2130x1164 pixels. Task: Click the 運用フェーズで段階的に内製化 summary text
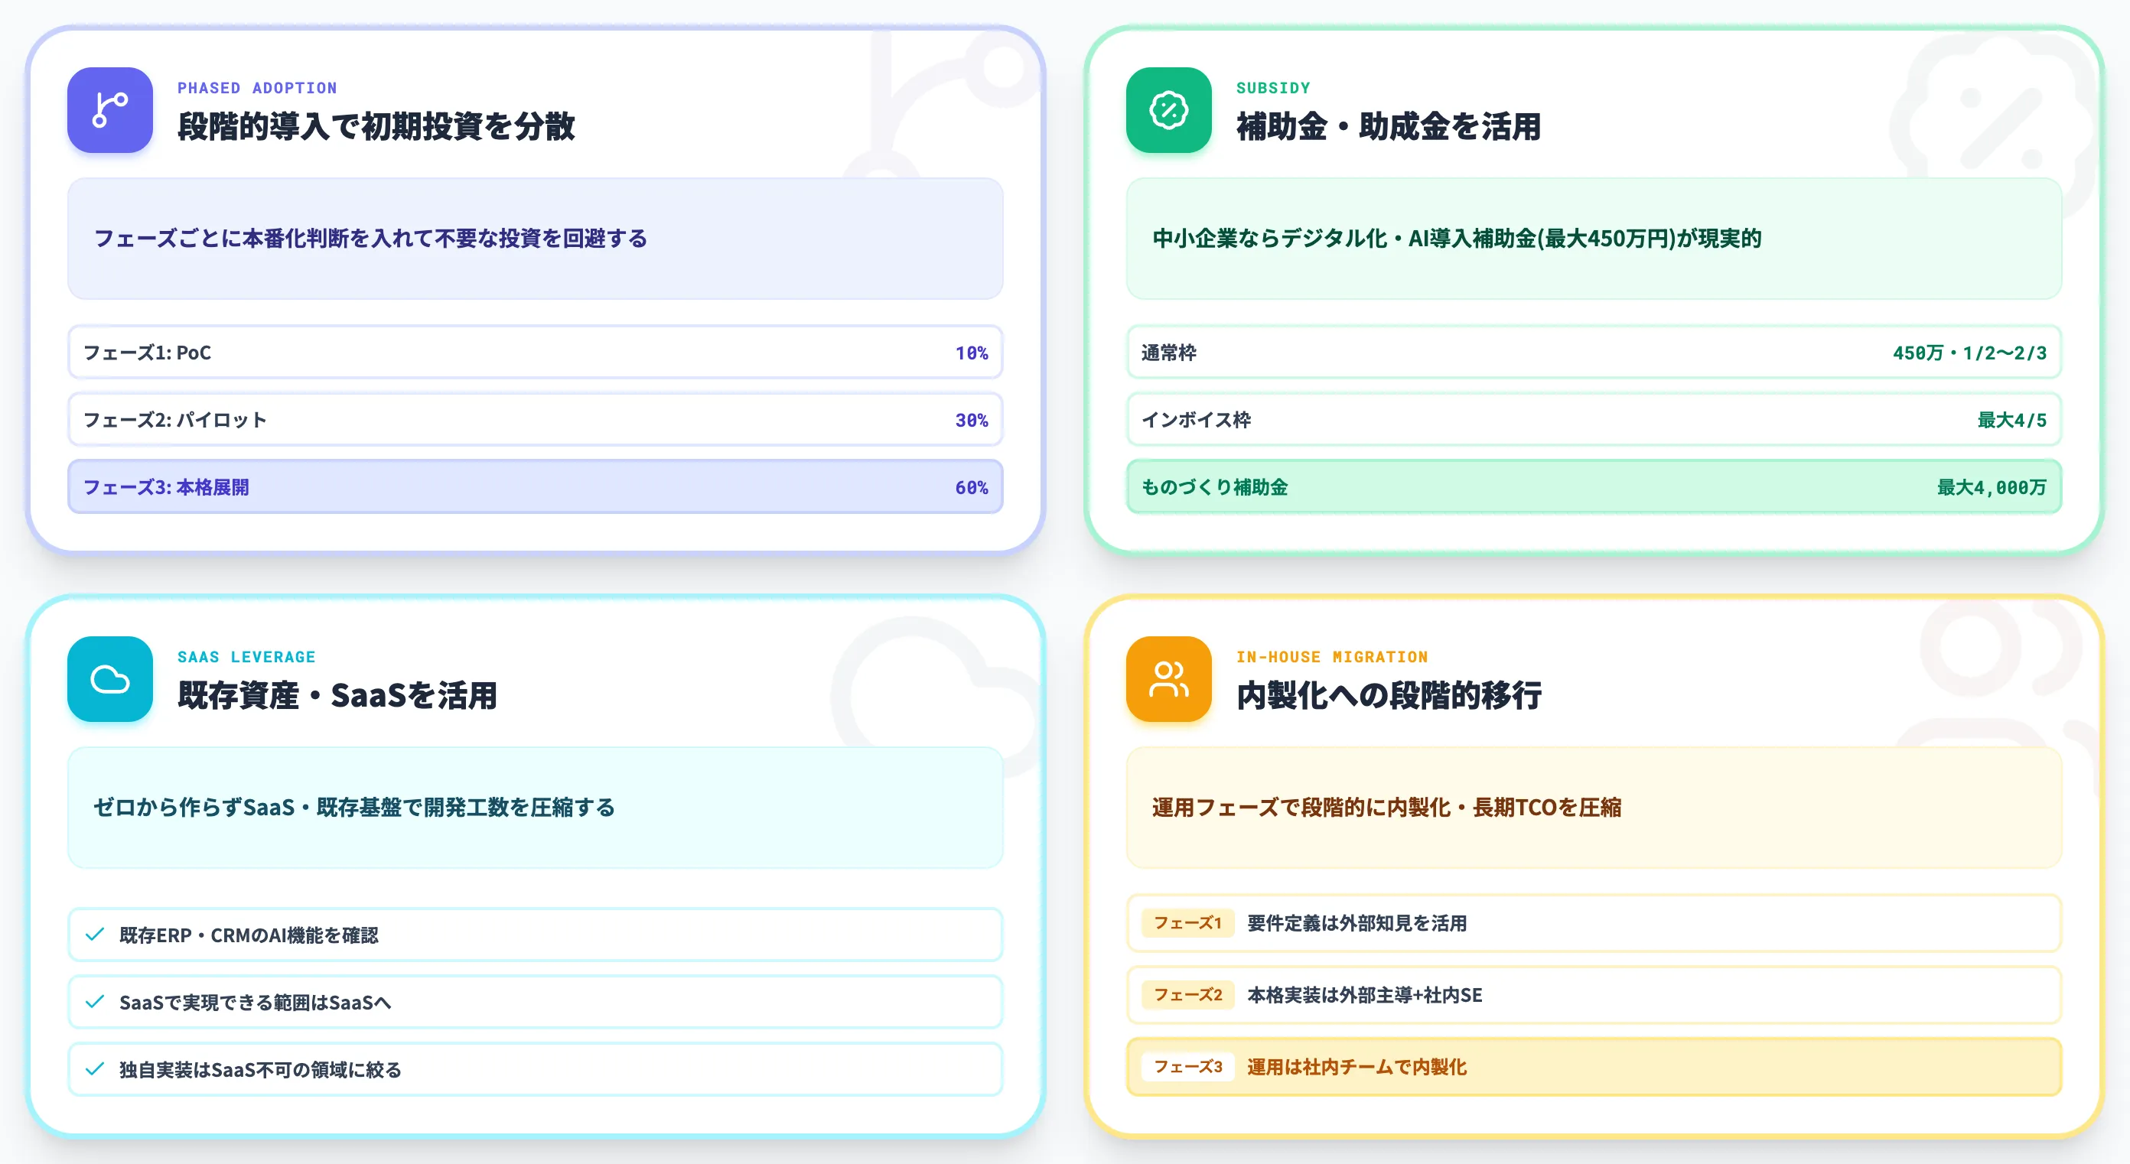point(1386,807)
